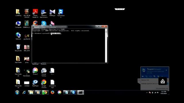Open the Reliance Netconnect desktop shortcut
Viewport: 184px width, 103px height.
click(44, 13)
